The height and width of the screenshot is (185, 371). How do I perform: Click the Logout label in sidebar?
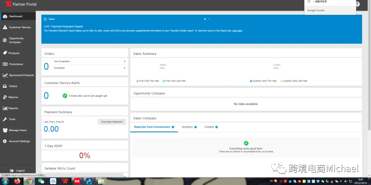(20, 171)
